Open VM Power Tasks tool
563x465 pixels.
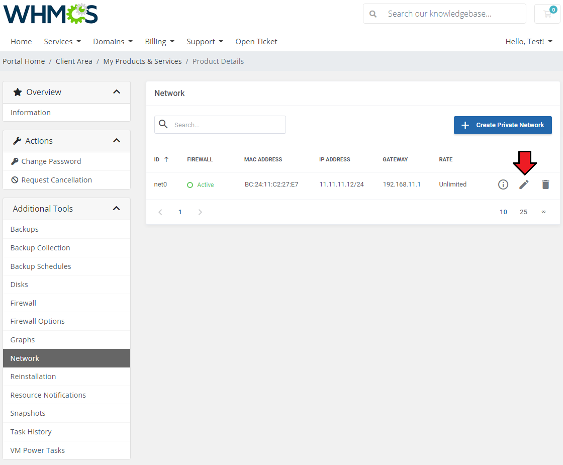click(66, 450)
